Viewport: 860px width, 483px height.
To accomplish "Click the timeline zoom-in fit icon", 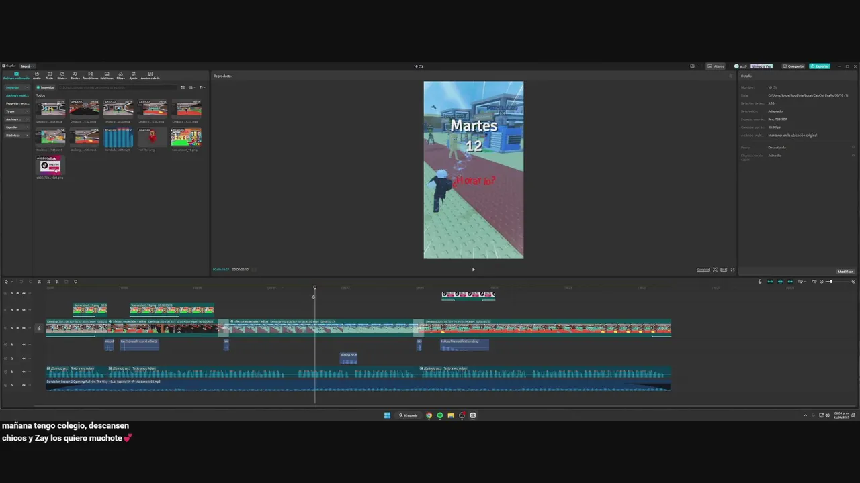I will coord(853,282).
